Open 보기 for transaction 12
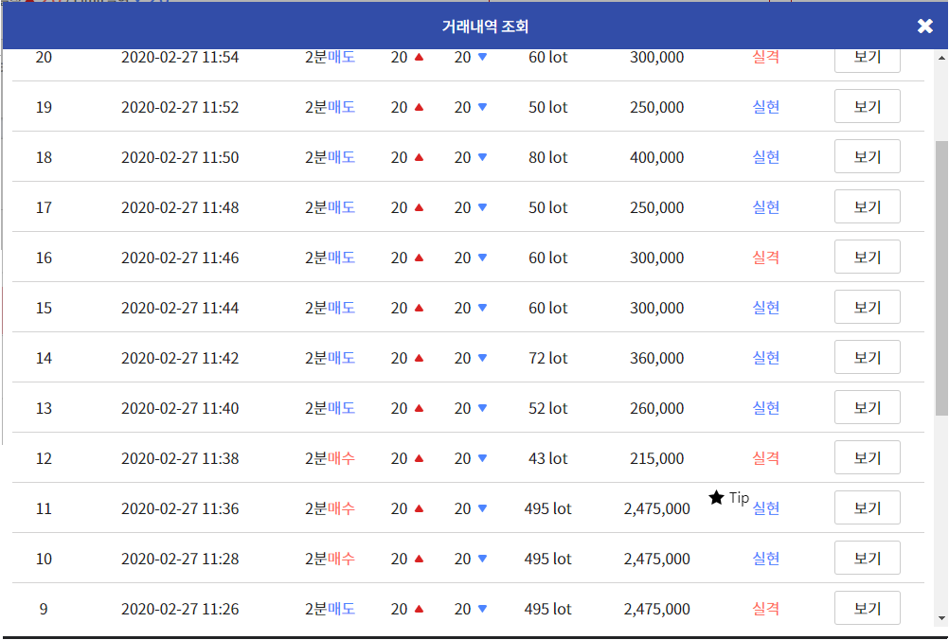949x640 pixels. (867, 458)
